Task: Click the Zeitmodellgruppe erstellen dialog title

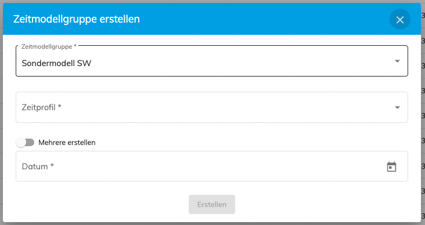Action: (77, 19)
